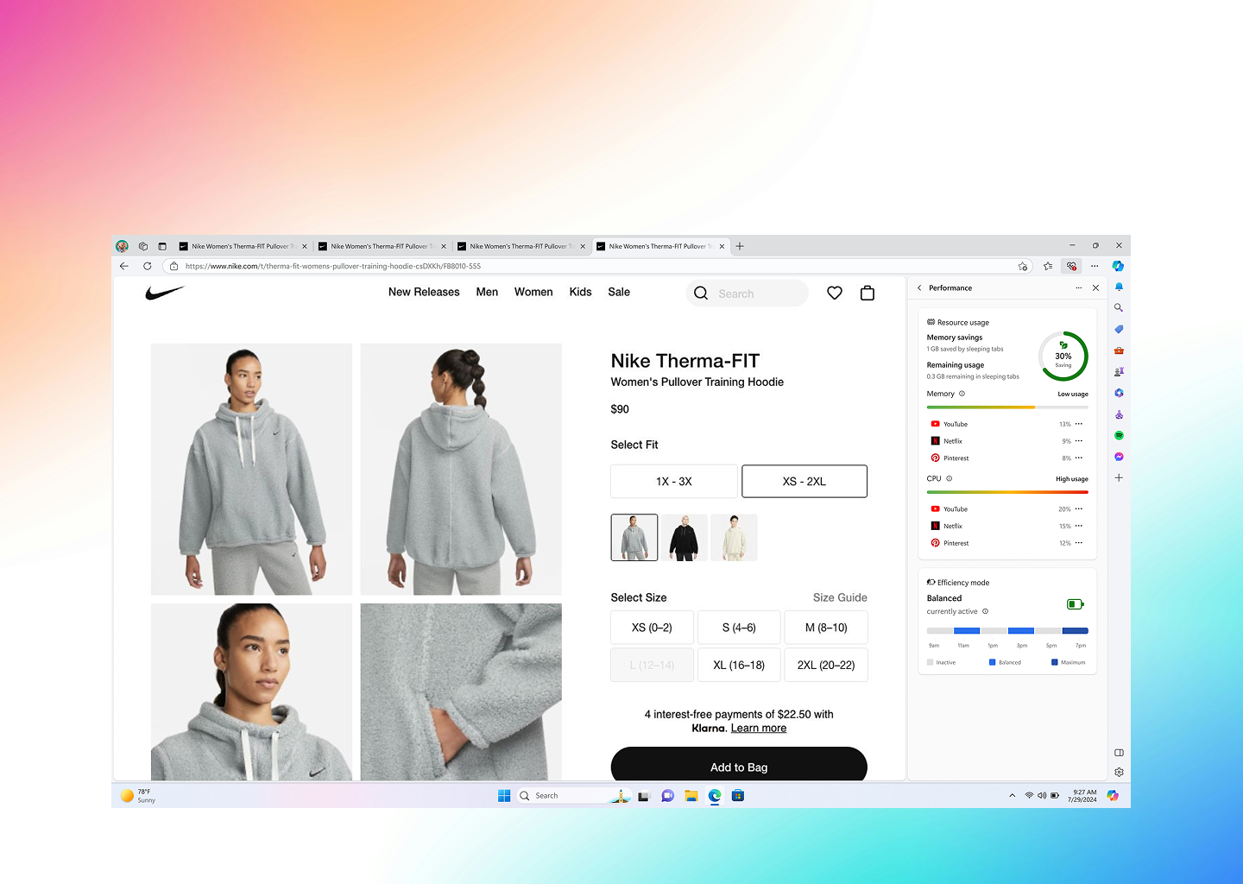The image size is (1243, 884).
Task: Open Nike Favorites heart icon
Action: pos(835,294)
